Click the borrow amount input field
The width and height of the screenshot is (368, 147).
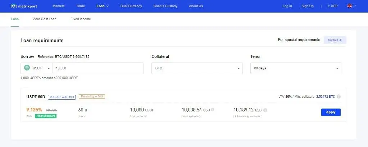[98, 68]
